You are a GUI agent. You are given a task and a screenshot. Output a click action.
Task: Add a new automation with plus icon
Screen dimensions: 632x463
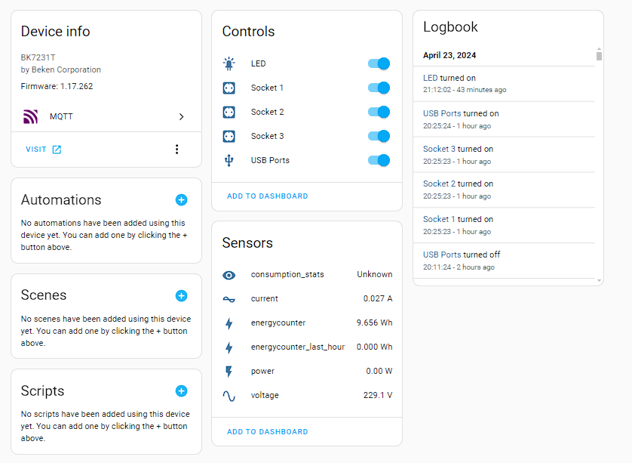(181, 200)
